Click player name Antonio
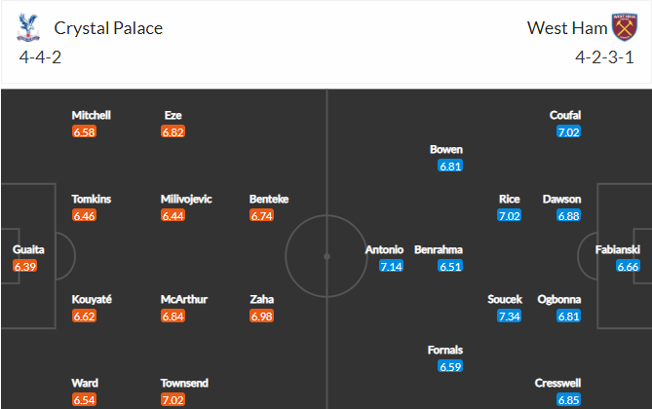 (384, 250)
